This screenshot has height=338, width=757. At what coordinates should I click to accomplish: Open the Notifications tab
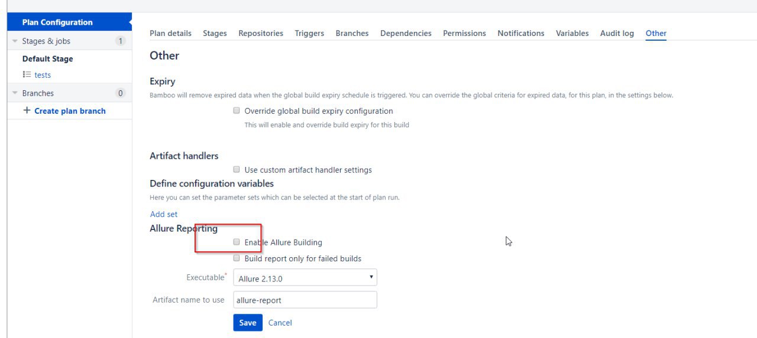[520, 34]
